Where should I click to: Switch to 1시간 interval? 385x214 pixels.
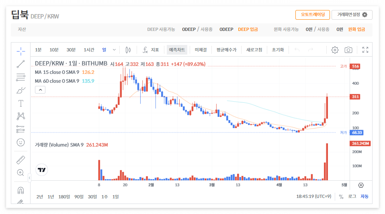pyautogui.click(x=89, y=50)
